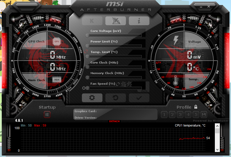Apply settings with the checkmark button

click(139, 98)
